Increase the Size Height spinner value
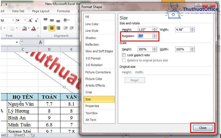Image resolution: width=221 pixels, height=138 pixels. pos(155,28)
